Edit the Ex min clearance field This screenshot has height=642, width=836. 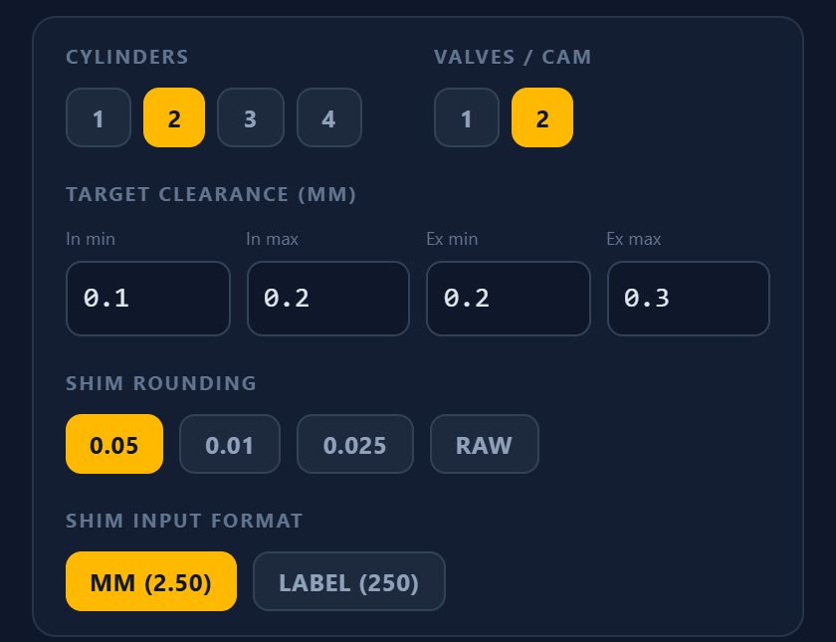[x=509, y=299]
